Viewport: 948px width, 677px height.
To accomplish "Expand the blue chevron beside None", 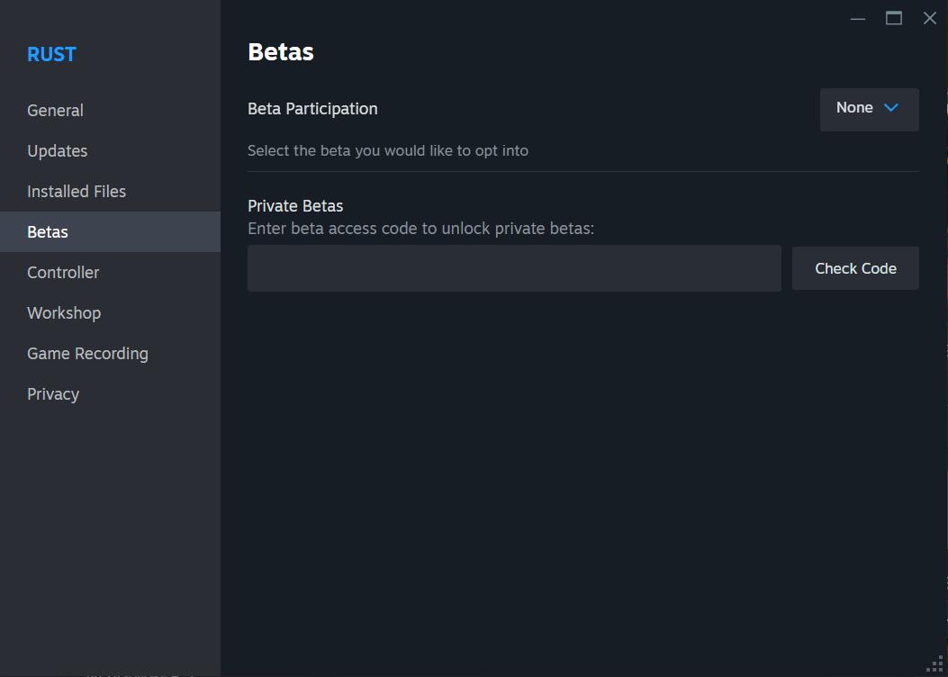I will pyautogui.click(x=890, y=108).
